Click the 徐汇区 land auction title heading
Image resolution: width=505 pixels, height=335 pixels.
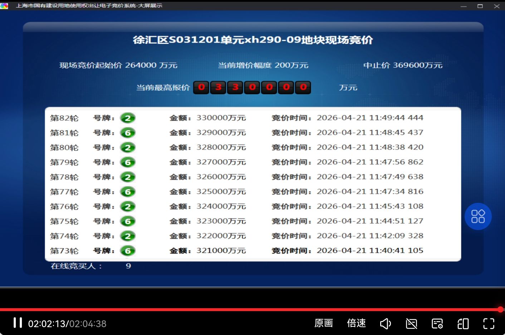click(x=253, y=40)
